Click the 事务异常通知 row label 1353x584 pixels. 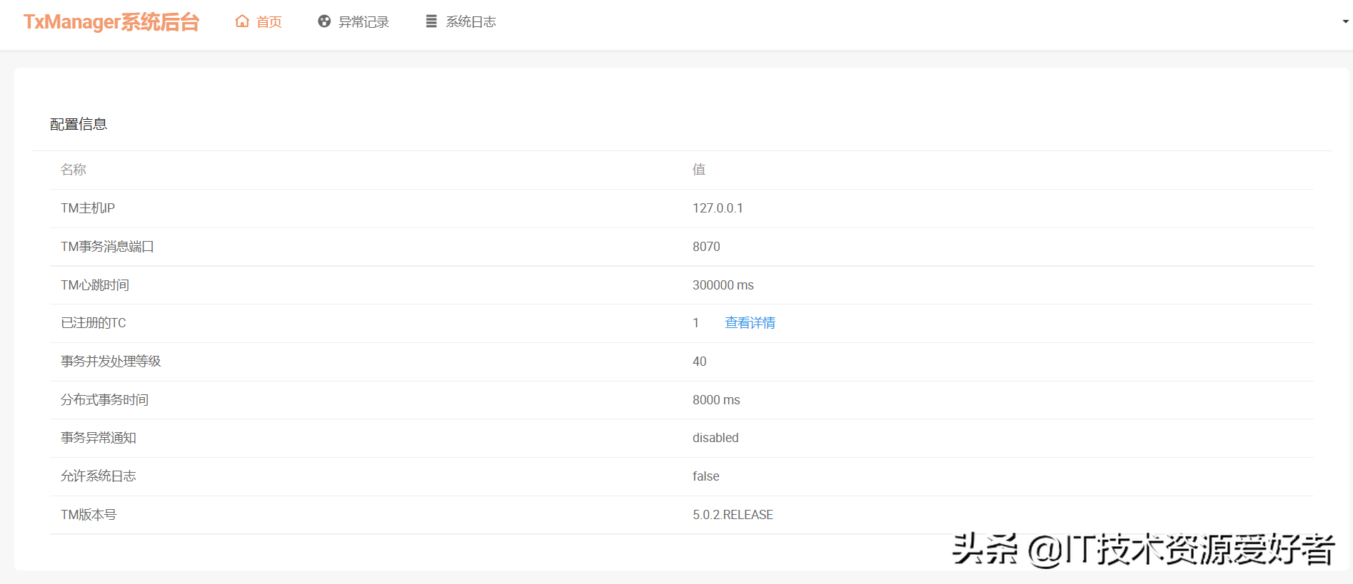coord(99,438)
